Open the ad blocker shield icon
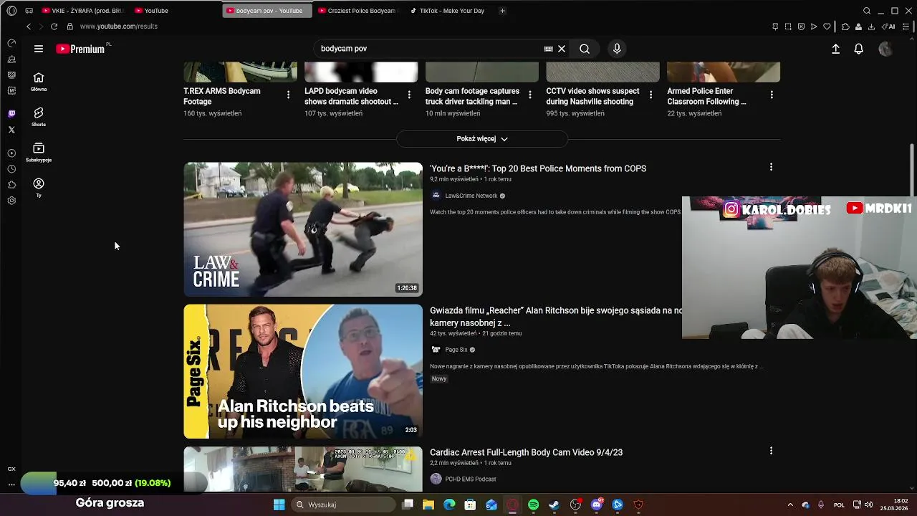Viewport: 917px width, 516px height. (x=801, y=27)
